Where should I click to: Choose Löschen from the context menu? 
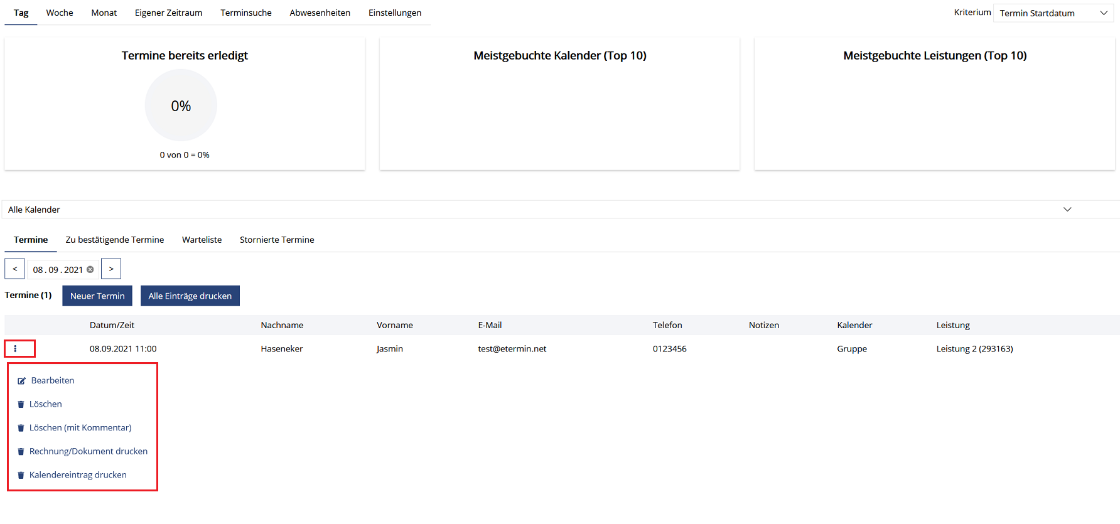click(x=46, y=404)
